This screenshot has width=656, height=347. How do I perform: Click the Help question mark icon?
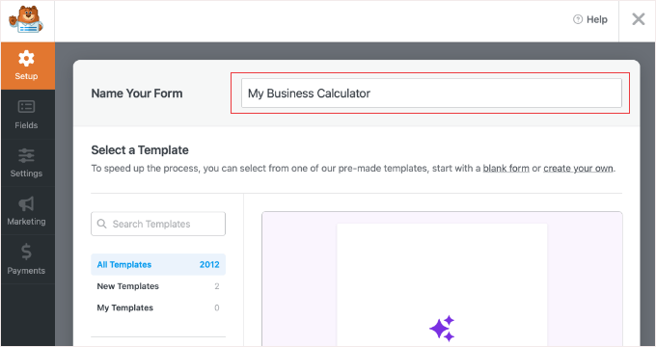point(578,19)
